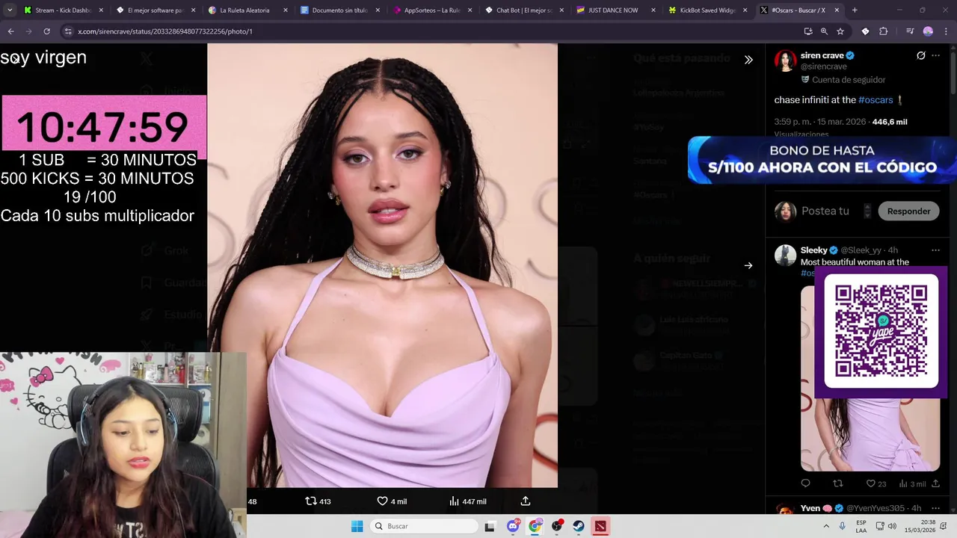
Task: Switch to the AppSorteos tab
Action: tap(431, 10)
